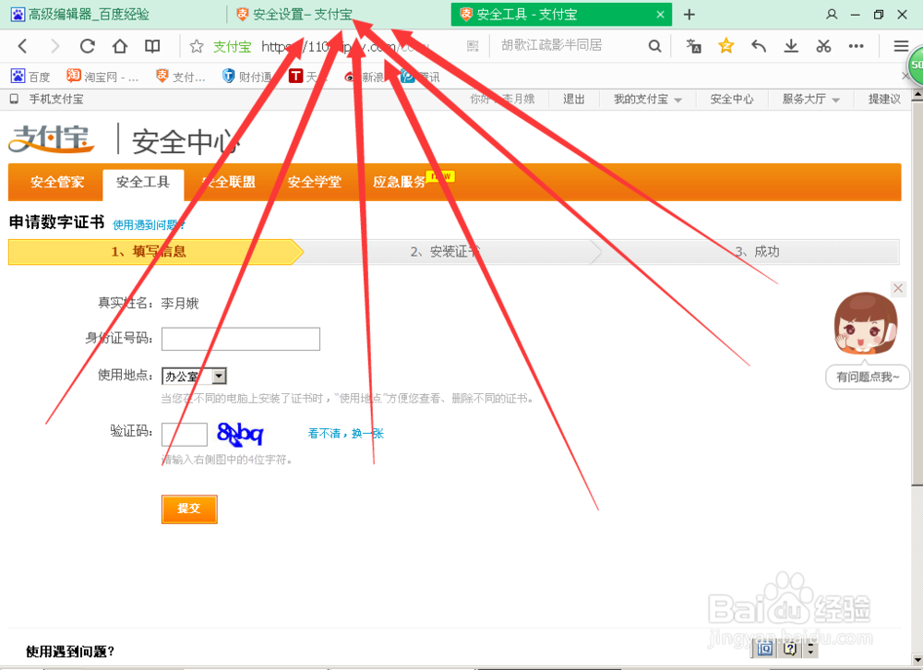Click the 使用遇到问题? help link

pyautogui.click(x=149, y=225)
